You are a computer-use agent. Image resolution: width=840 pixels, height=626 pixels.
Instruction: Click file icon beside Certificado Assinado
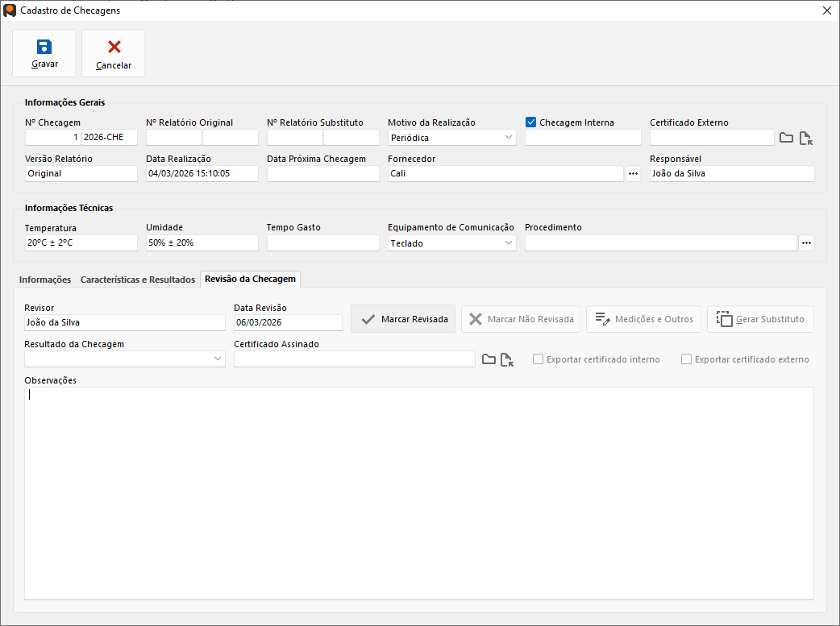tap(507, 359)
